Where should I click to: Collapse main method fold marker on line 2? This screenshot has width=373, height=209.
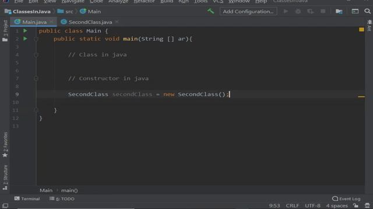coord(36,39)
